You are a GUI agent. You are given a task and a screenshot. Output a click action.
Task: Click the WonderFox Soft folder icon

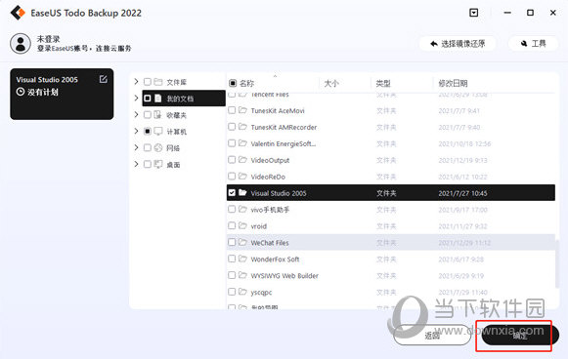pyautogui.click(x=242, y=259)
